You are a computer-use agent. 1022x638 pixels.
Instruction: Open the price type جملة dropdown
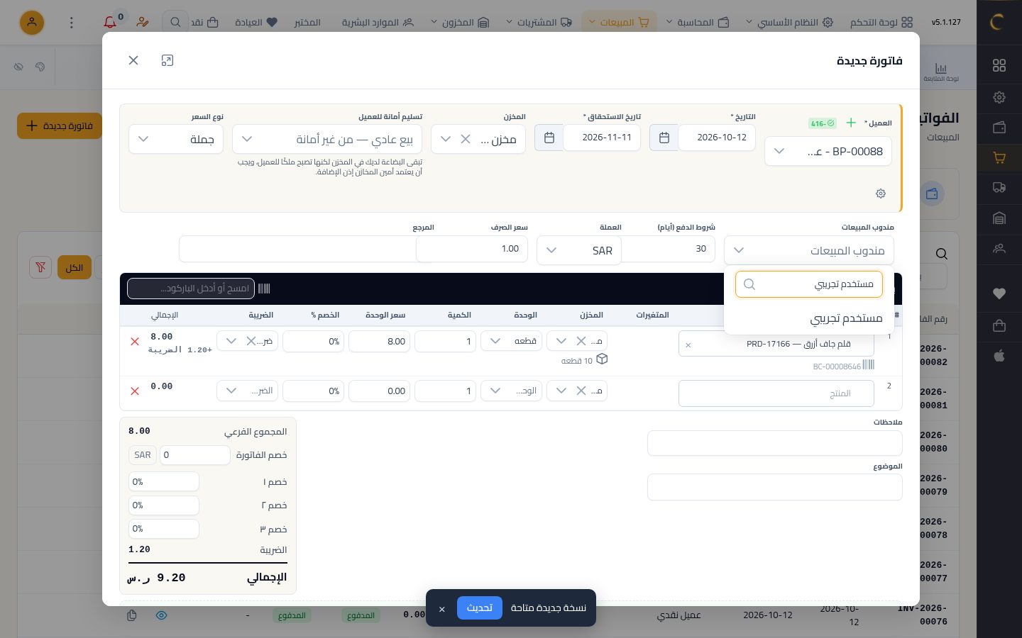point(176,139)
